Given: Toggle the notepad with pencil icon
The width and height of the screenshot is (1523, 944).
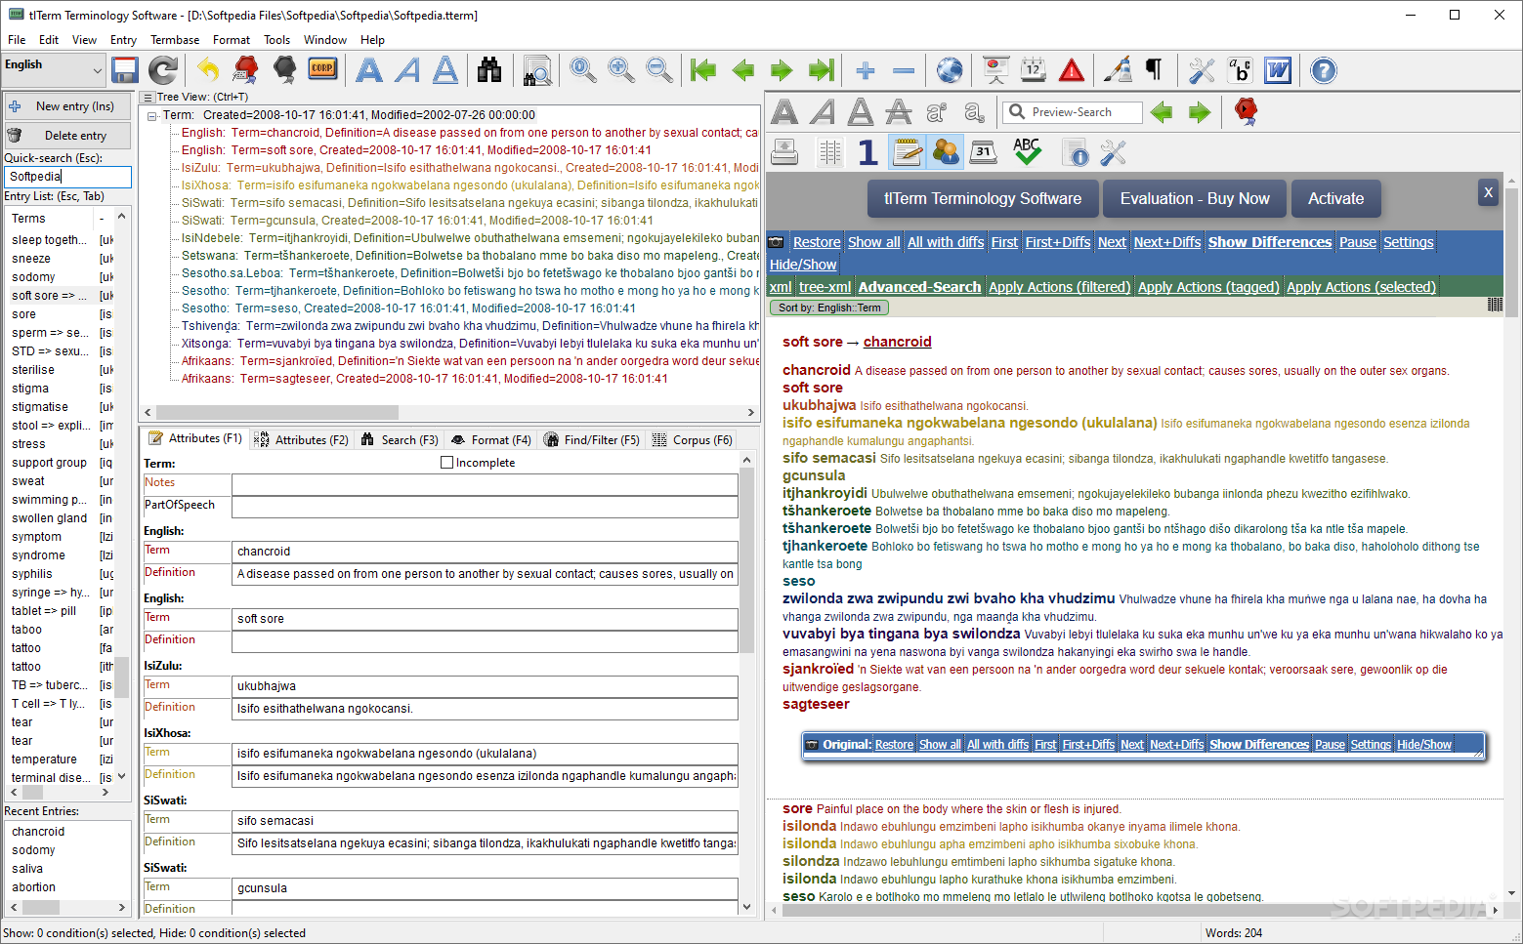Looking at the screenshot, I should [x=908, y=152].
